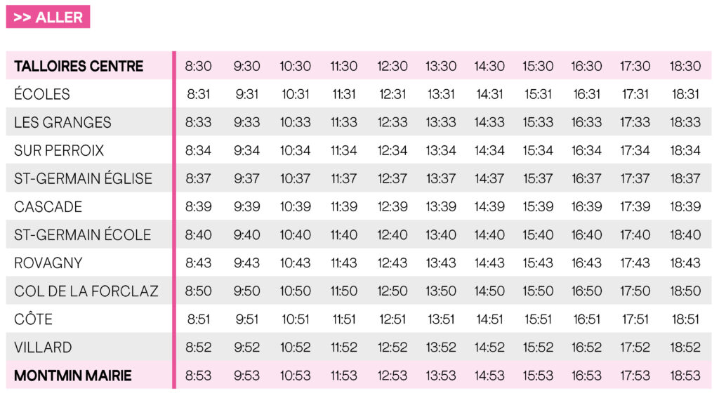This screenshot has width=719, height=398.
Task: Select the ROVAGNY stop name
Action: coord(48,263)
